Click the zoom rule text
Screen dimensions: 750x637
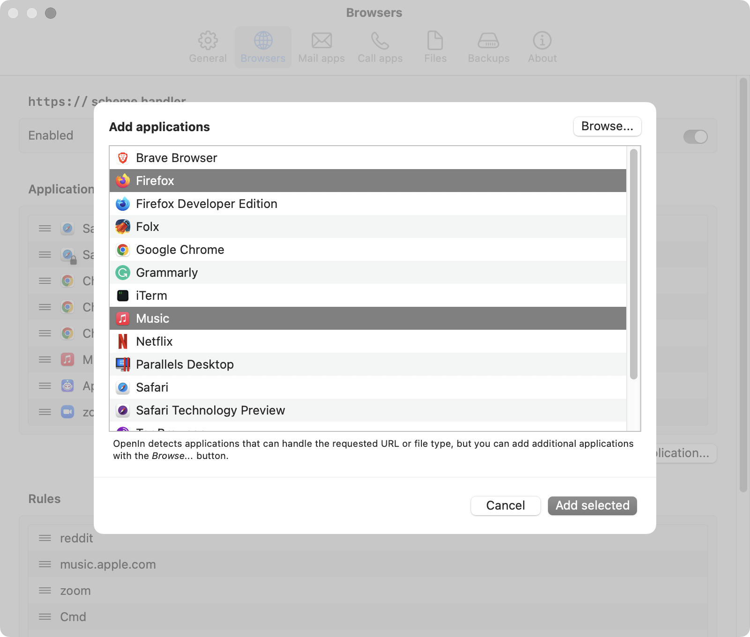click(75, 591)
